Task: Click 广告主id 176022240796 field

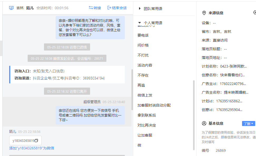Action: [x=224, y=84]
